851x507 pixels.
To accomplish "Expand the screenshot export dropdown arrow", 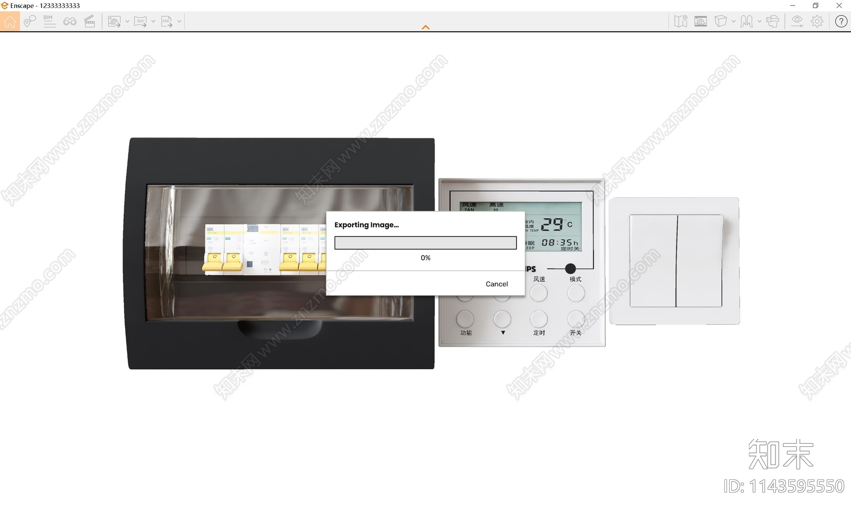I will point(127,21).
